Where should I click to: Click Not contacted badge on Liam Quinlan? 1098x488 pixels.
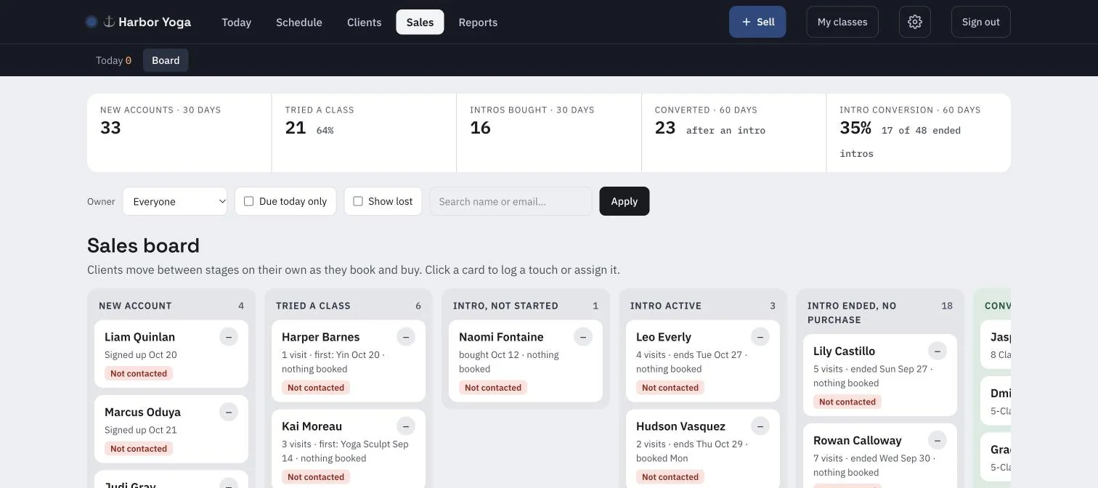(x=139, y=373)
